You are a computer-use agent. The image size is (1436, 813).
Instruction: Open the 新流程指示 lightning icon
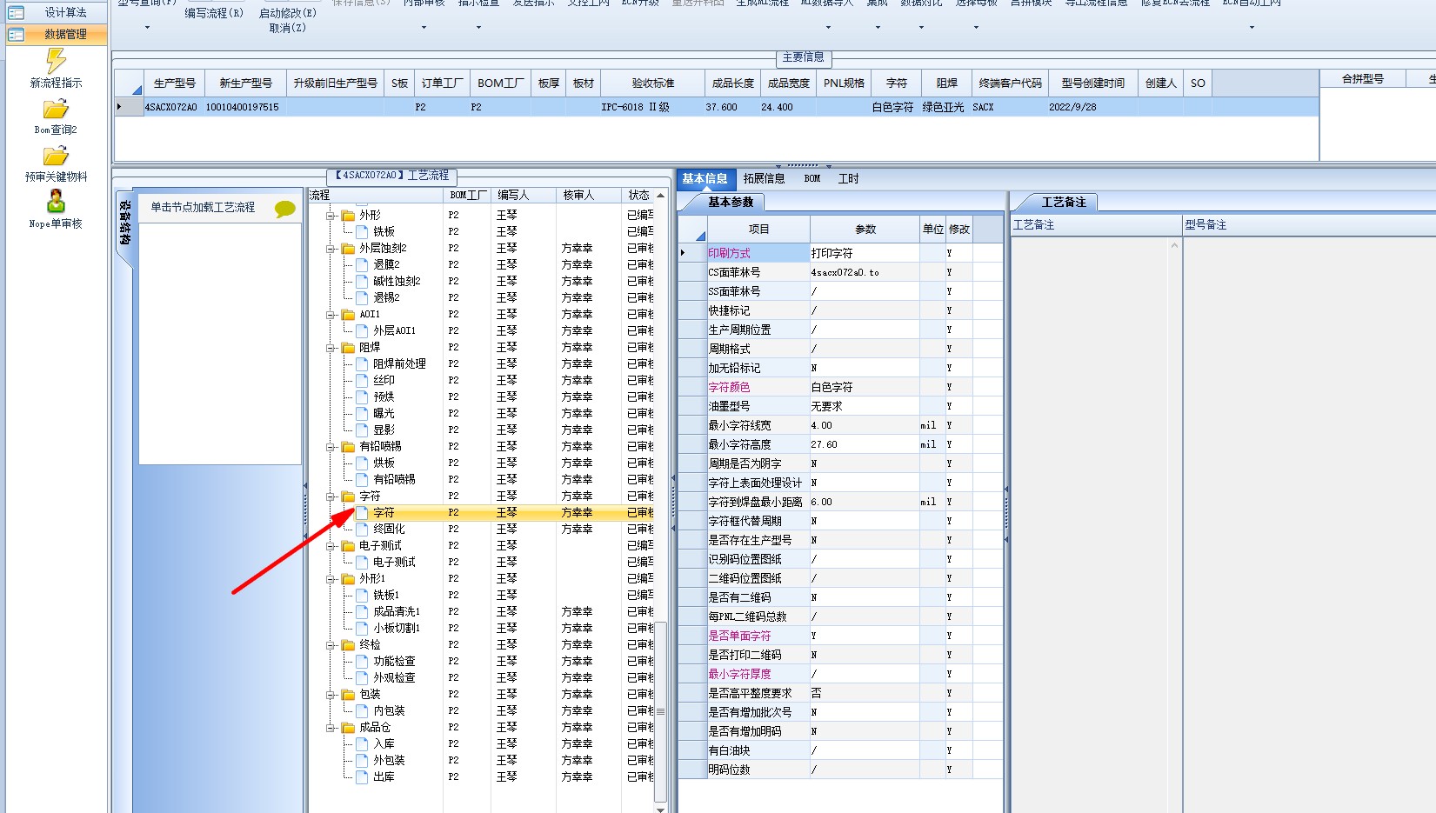tap(56, 61)
